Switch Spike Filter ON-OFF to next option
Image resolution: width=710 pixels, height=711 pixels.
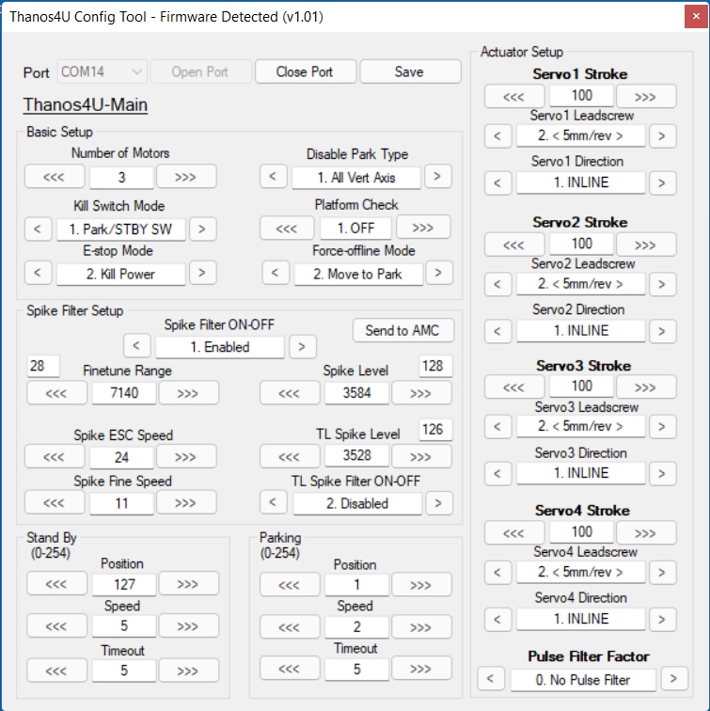point(303,347)
